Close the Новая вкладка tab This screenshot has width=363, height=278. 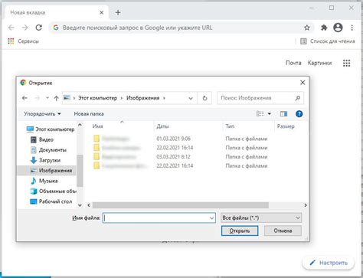[x=101, y=12]
